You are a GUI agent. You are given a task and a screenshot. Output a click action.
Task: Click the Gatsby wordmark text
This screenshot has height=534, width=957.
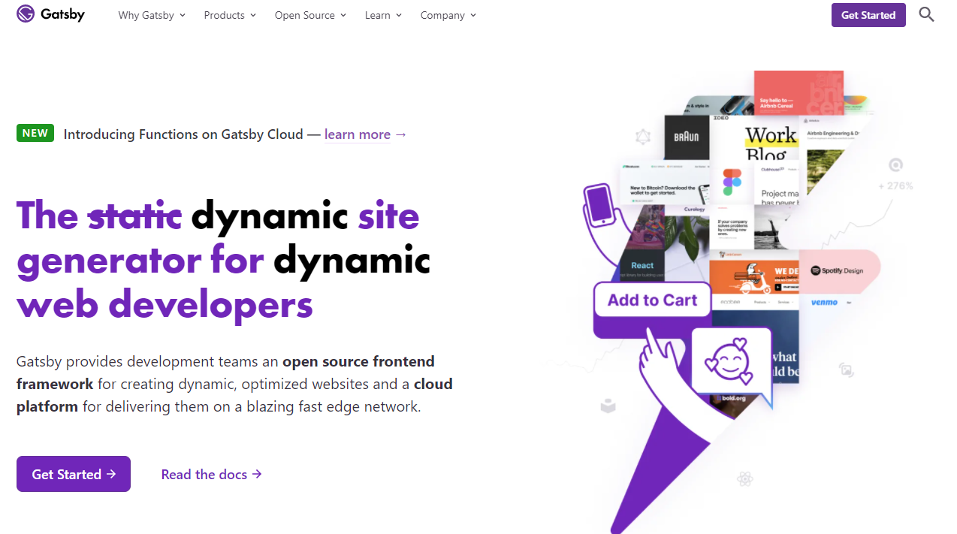pyautogui.click(x=62, y=14)
